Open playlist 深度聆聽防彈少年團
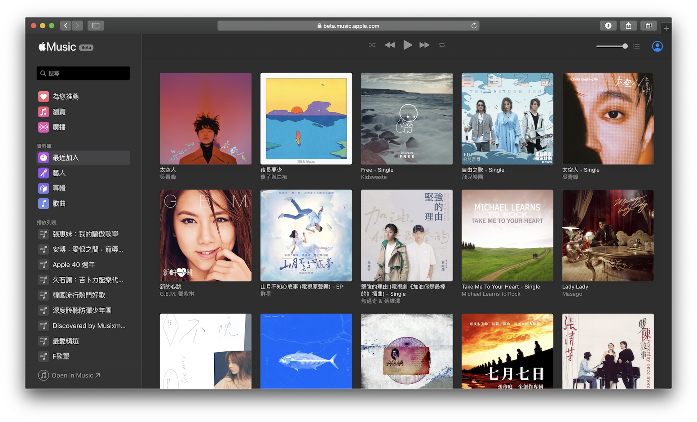This screenshot has height=422, width=697. pyautogui.click(x=83, y=311)
